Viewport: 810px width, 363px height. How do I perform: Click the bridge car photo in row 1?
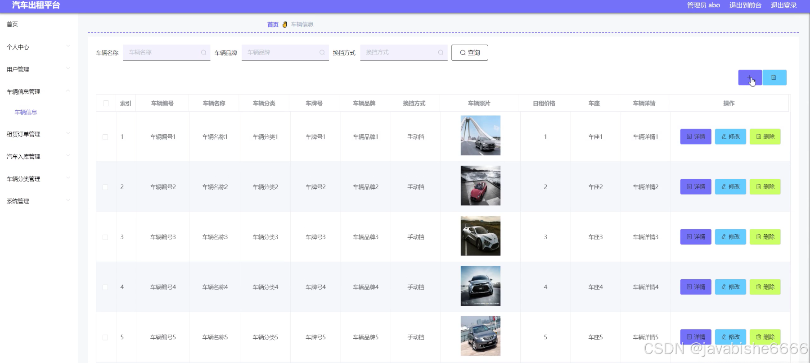[x=481, y=136]
